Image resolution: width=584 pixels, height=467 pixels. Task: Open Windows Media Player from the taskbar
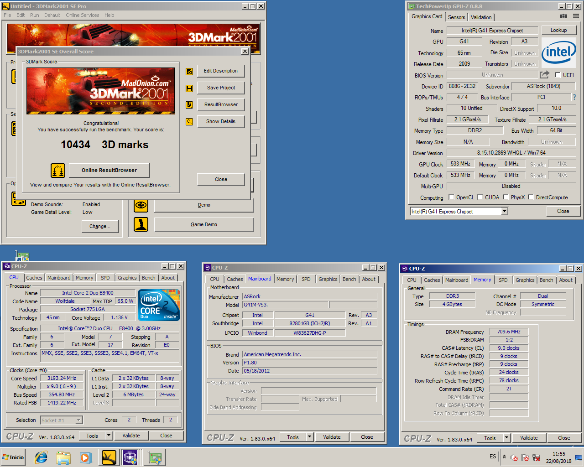tap(85, 457)
